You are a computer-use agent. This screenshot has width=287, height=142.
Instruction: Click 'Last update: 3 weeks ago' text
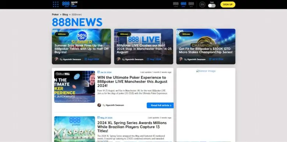click(160, 118)
